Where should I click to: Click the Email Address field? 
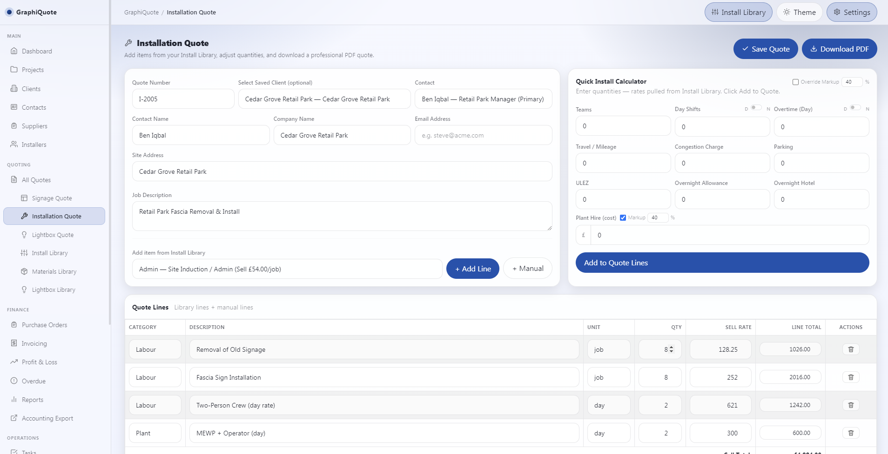[x=483, y=135]
